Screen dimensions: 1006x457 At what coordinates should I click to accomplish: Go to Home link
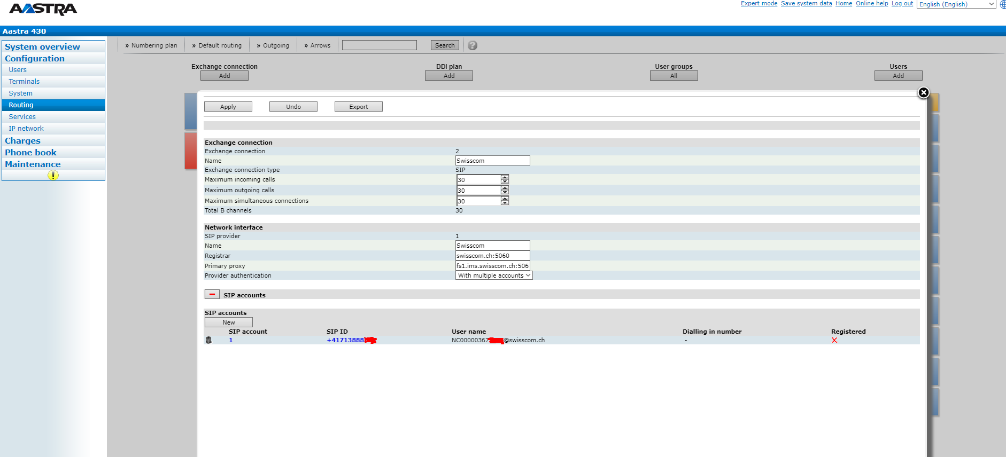pos(844,3)
